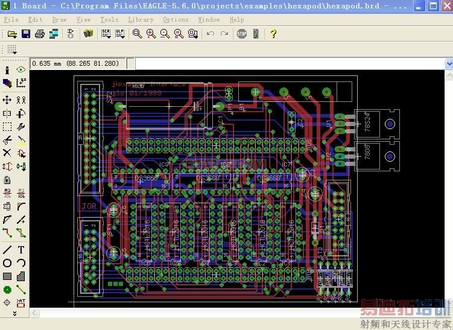
Task: Select the Value tool
Action: [21, 193]
